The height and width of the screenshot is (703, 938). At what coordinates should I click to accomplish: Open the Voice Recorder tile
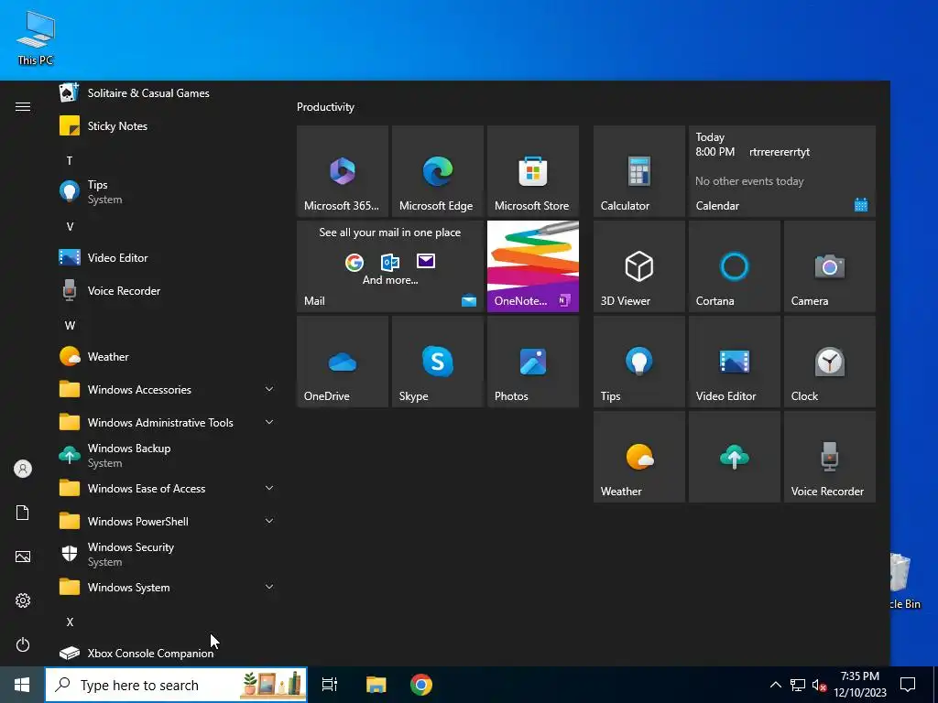[x=830, y=457]
